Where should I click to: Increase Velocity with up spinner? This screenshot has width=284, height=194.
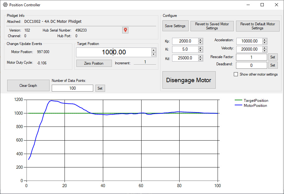tap(264, 48)
